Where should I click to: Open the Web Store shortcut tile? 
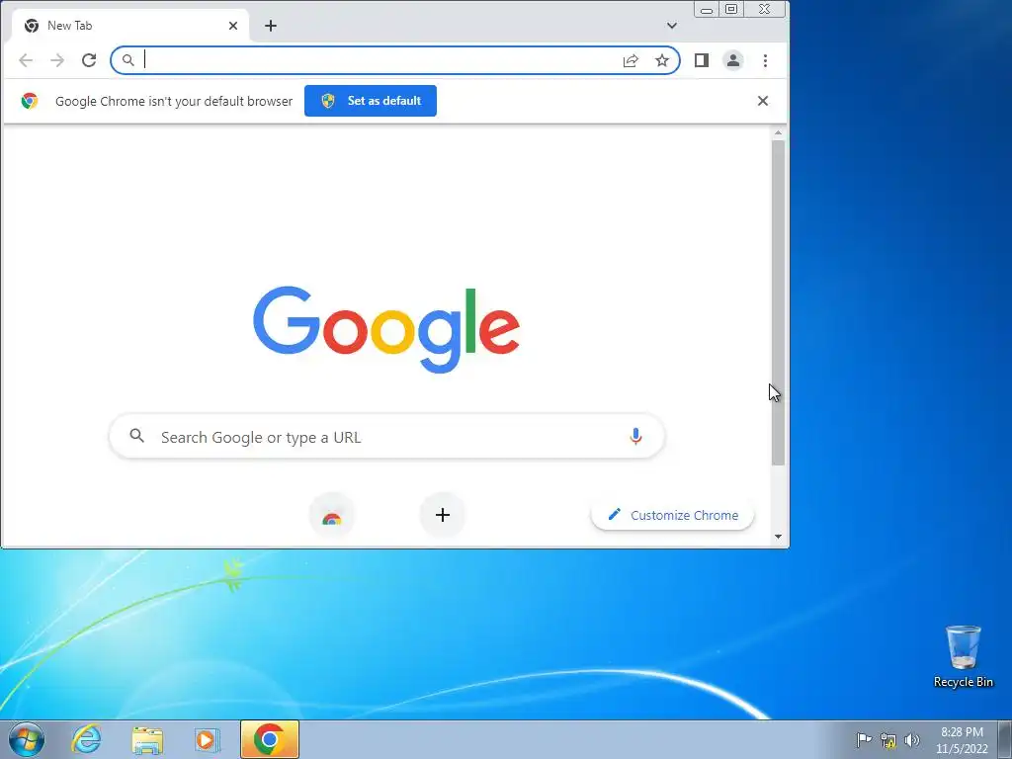332,515
